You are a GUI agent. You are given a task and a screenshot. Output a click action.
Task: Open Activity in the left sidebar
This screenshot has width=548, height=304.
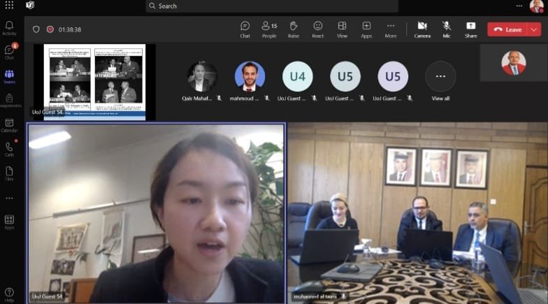point(10,28)
